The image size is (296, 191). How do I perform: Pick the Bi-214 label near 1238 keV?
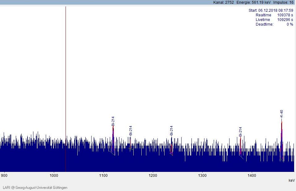[171, 131]
